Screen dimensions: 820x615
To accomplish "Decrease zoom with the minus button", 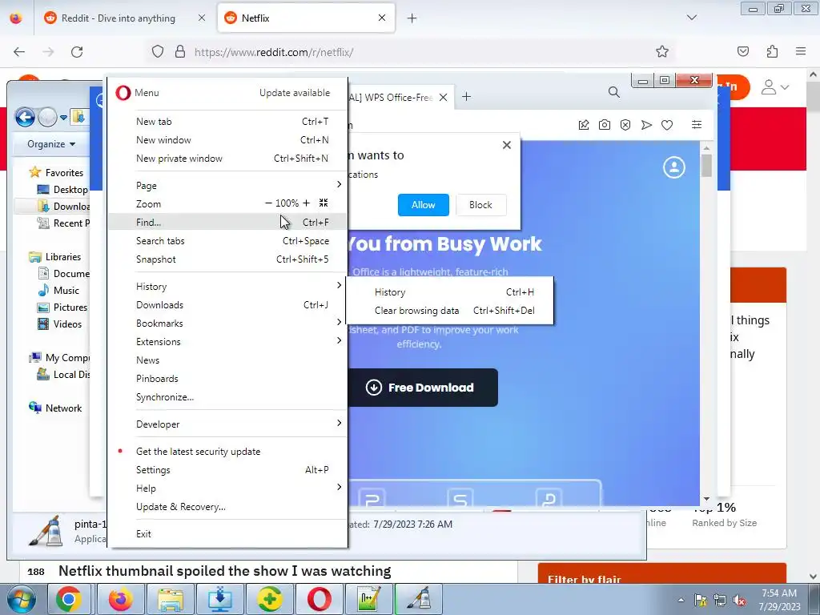I will pyautogui.click(x=268, y=203).
